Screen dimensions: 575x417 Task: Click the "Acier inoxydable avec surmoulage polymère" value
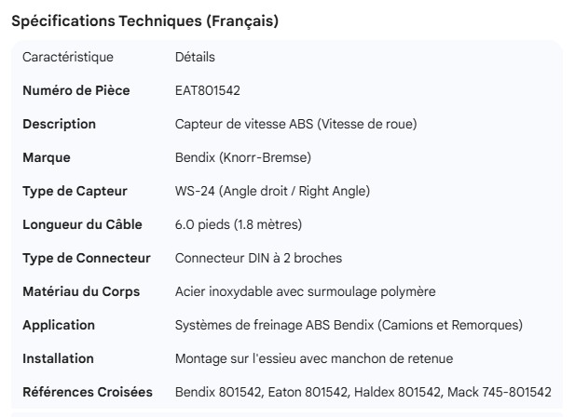(x=305, y=291)
